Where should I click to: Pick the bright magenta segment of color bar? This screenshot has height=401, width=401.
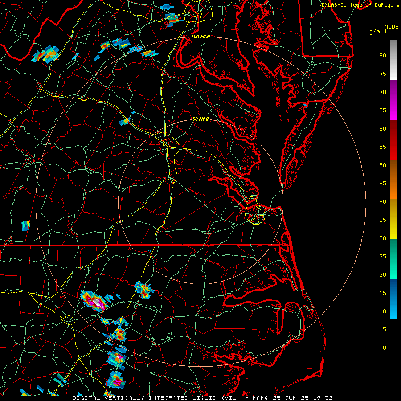tap(393, 110)
